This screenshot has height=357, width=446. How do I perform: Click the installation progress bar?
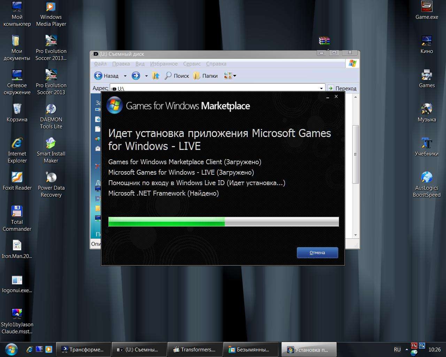pyautogui.click(x=223, y=222)
